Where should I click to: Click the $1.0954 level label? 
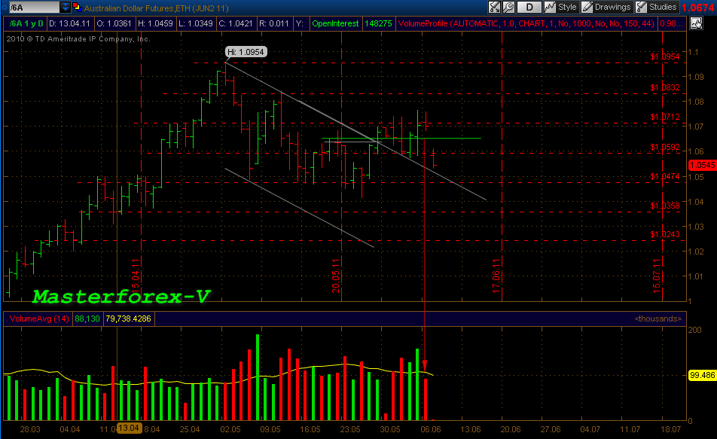pyautogui.click(x=665, y=56)
